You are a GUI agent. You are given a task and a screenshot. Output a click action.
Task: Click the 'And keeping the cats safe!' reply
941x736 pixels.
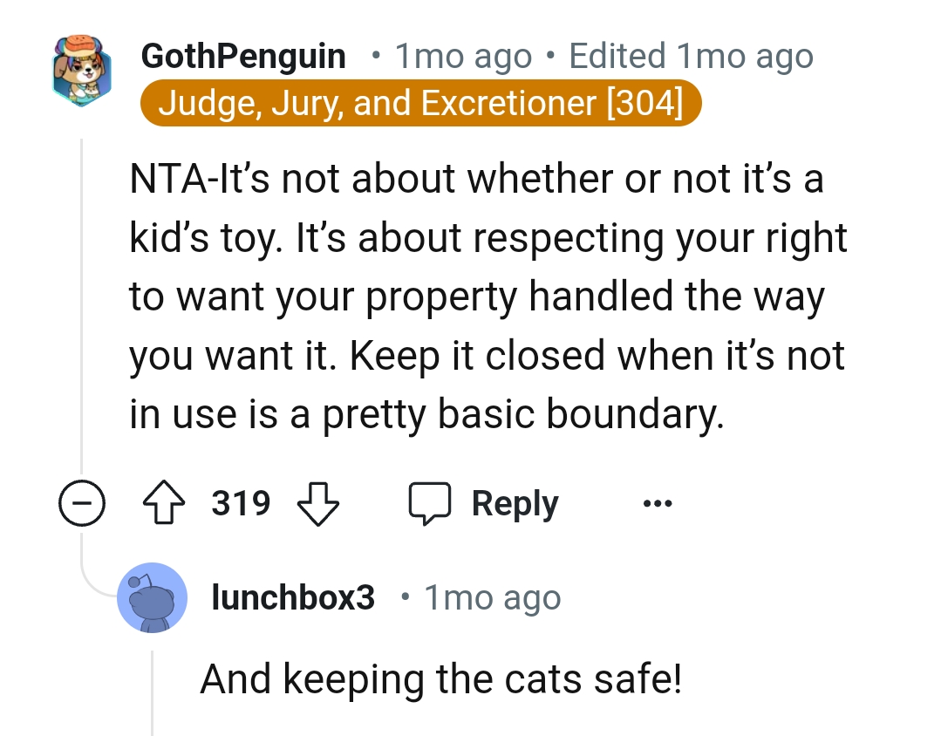pos(440,678)
